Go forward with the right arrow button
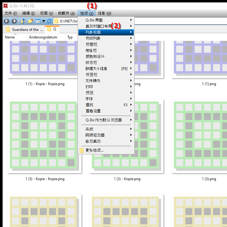The height and width of the screenshot is (227, 227). [x=14, y=21]
